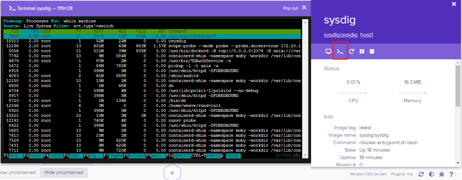This screenshot has height=180, width=462.
Task: Open the bug report debug icon
Action: (x=441, y=174)
